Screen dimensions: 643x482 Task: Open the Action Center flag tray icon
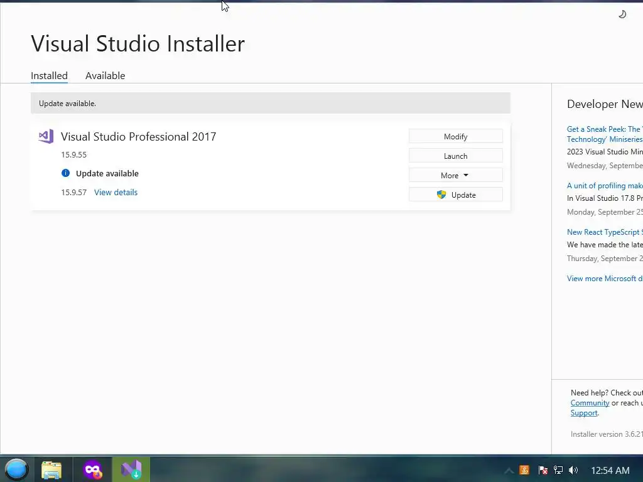(543, 470)
